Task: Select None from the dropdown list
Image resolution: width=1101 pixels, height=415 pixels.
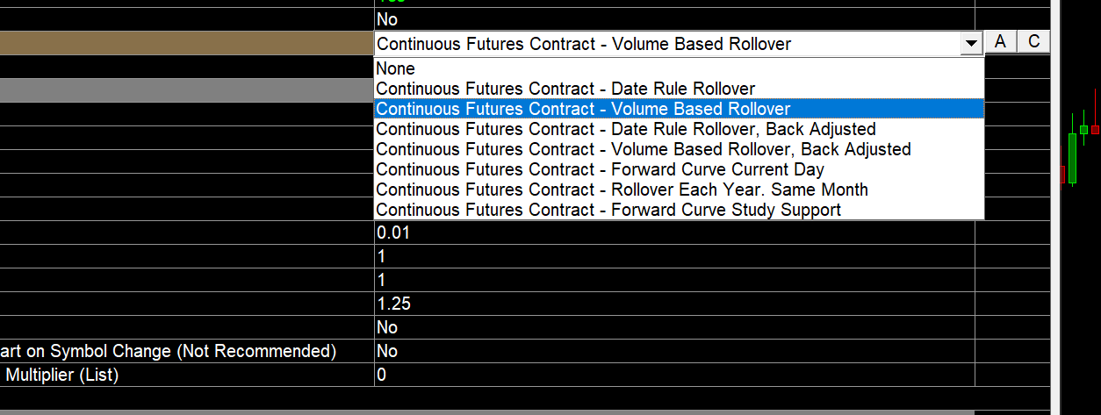Action: (x=396, y=68)
